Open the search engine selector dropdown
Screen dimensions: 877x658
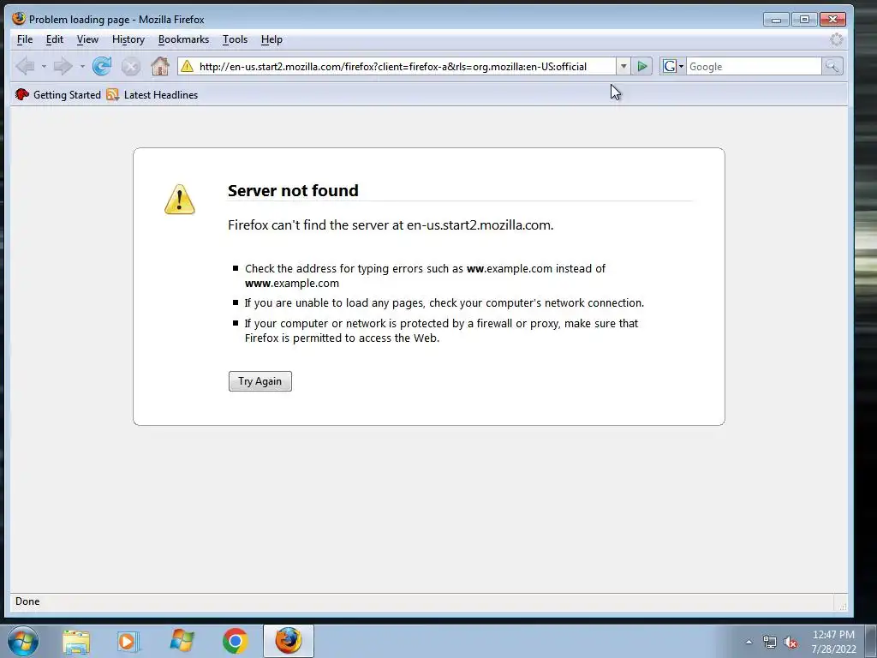[681, 67]
